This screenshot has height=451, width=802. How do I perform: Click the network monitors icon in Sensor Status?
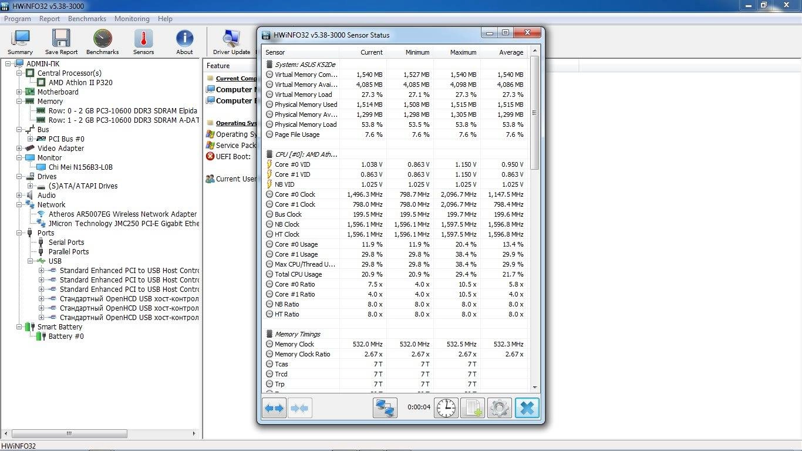click(385, 408)
